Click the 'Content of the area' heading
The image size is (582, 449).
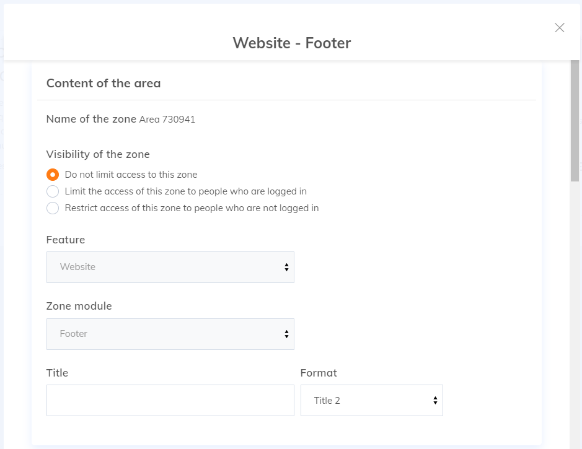(102, 83)
